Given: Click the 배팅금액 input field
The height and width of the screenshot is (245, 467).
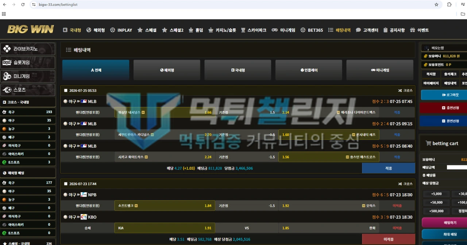Looking at the screenshot, I should pos(457,167).
